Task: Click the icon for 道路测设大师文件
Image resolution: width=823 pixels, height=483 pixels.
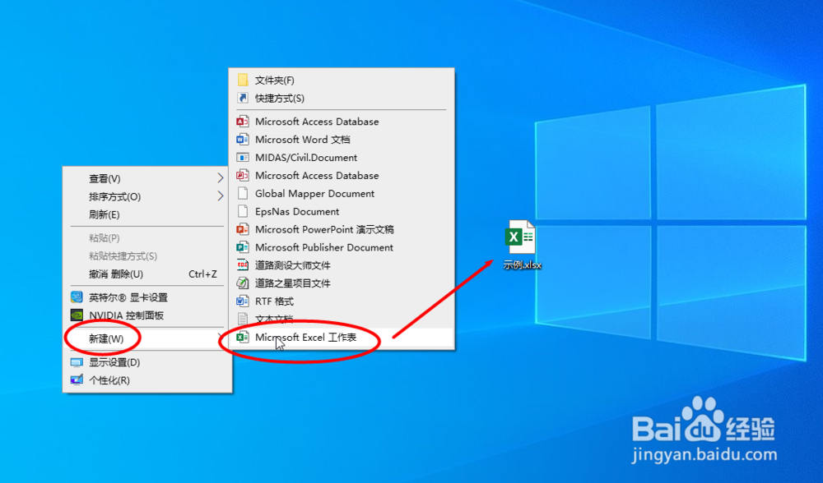Action: (x=243, y=265)
